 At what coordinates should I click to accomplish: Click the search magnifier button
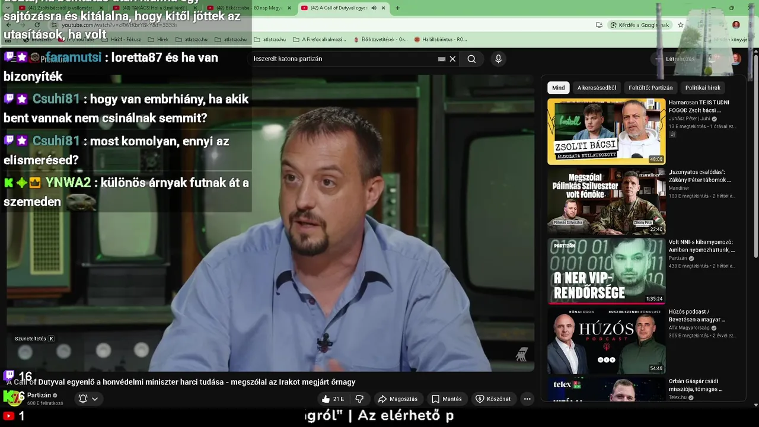(x=471, y=59)
